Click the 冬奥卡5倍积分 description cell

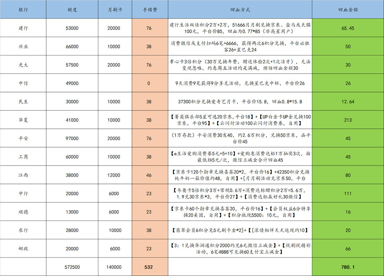coord(240,193)
